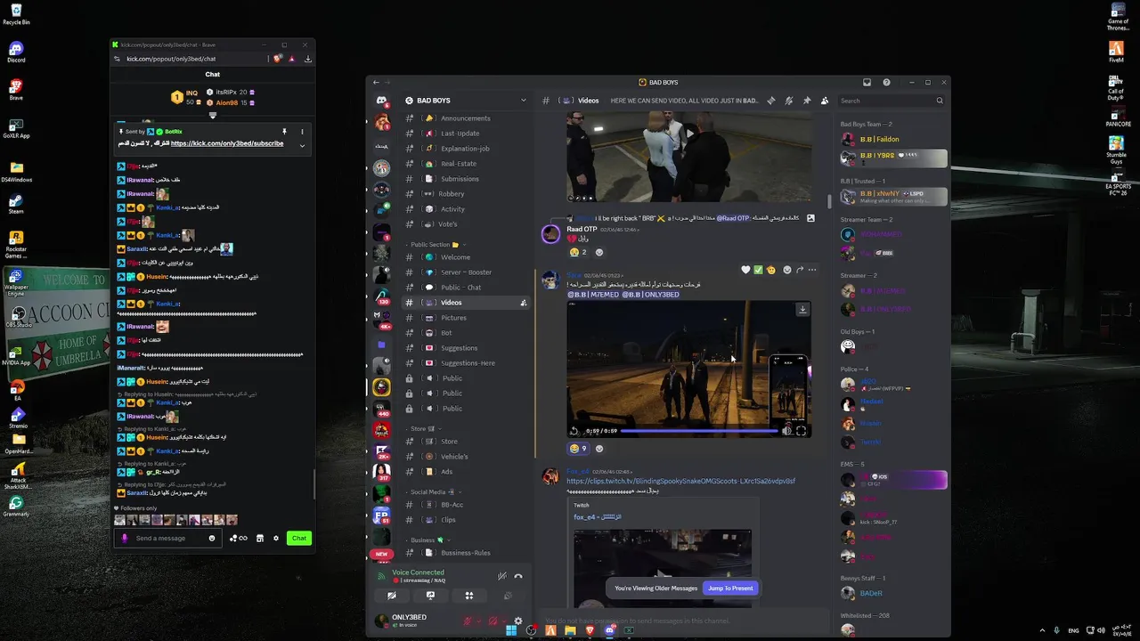This screenshot has height=641, width=1140.
Task: Undeafen headphones in Discord user panel
Action: (493, 621)
